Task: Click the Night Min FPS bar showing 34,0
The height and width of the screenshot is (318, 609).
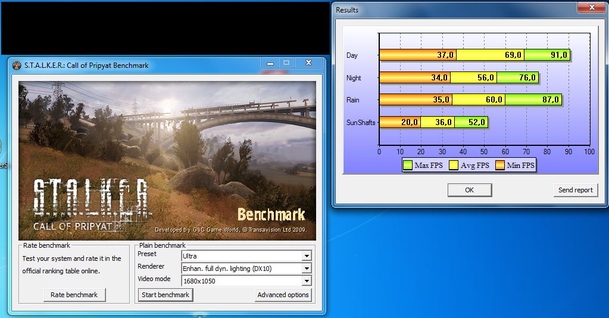Action: 415,77
